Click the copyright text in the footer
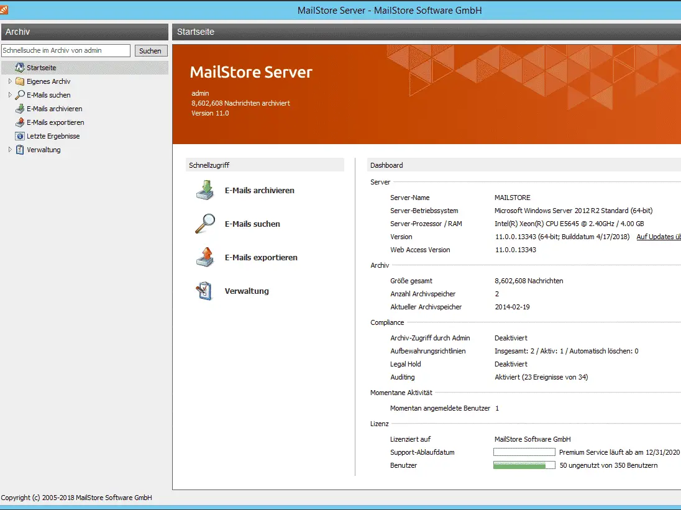 [x=76, y=498]
